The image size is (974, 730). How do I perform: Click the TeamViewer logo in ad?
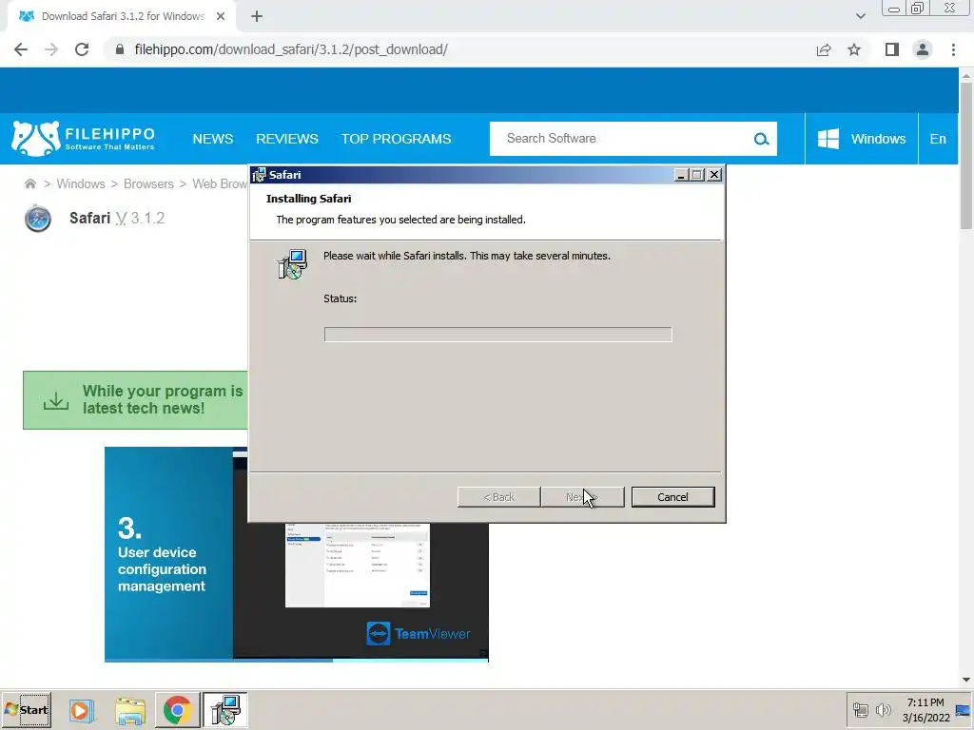point(419,634)
